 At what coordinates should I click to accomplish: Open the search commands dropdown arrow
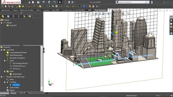pos(149,2)
